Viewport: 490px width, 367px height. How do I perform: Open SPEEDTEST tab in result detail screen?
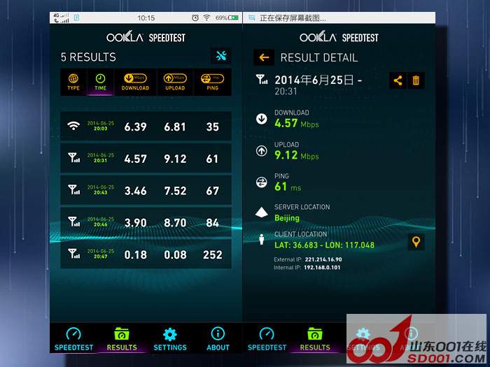tap(267, 339)
